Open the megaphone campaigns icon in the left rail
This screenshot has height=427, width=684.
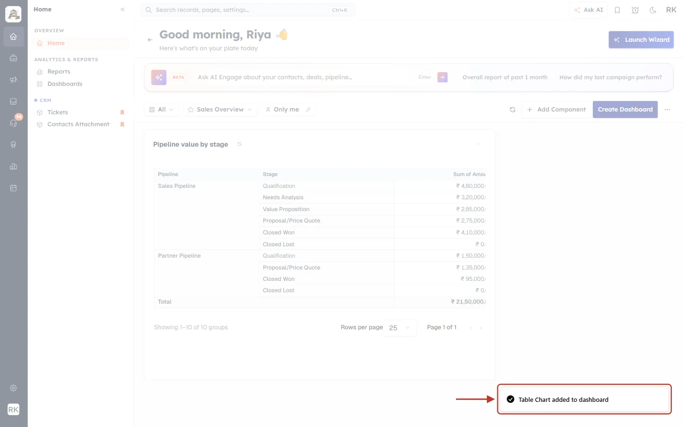point(13,80)
